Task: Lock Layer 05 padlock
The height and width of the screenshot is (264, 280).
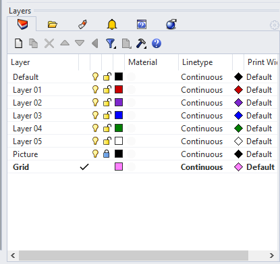Action: coord(107,141)
